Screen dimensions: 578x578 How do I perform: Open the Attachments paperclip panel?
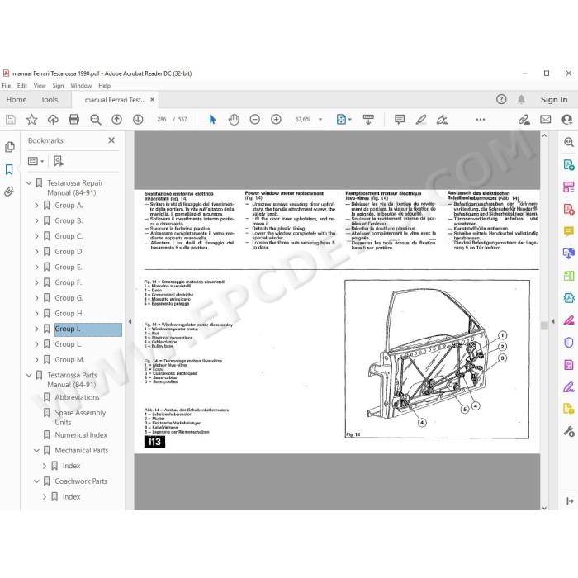pos(9,192)
